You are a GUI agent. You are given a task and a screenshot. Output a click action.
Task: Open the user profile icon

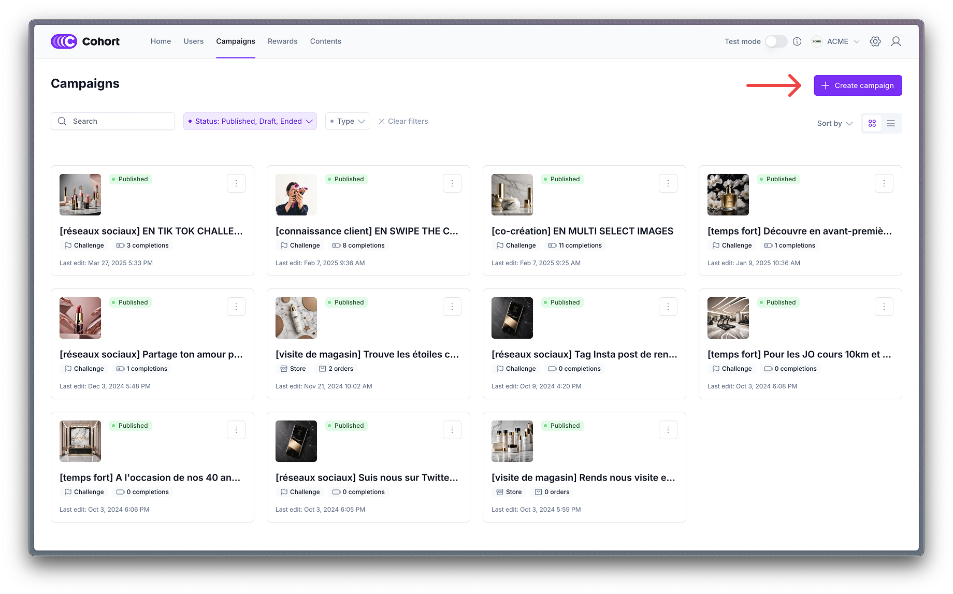tap(896, 41)
